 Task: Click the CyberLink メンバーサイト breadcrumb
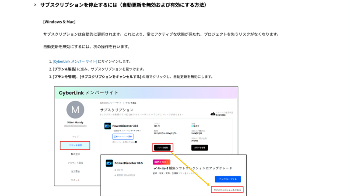click(x=111, y=103)
